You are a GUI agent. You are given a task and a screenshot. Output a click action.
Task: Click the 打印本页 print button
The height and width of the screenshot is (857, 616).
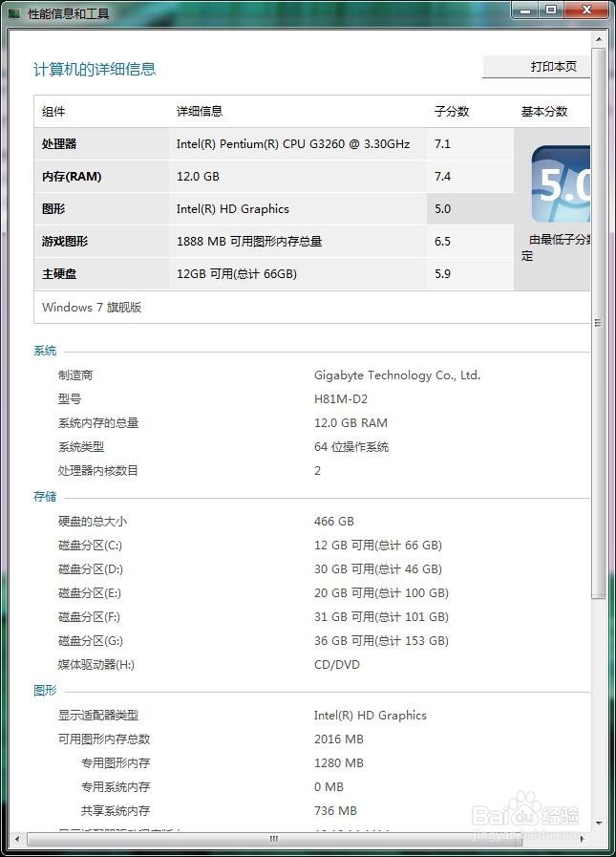pyautogui.click(x=536, y=67)
